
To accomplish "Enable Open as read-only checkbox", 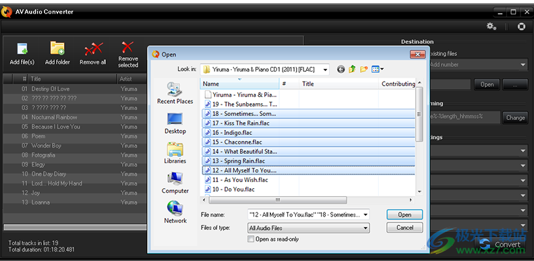I will click(251, 239).
